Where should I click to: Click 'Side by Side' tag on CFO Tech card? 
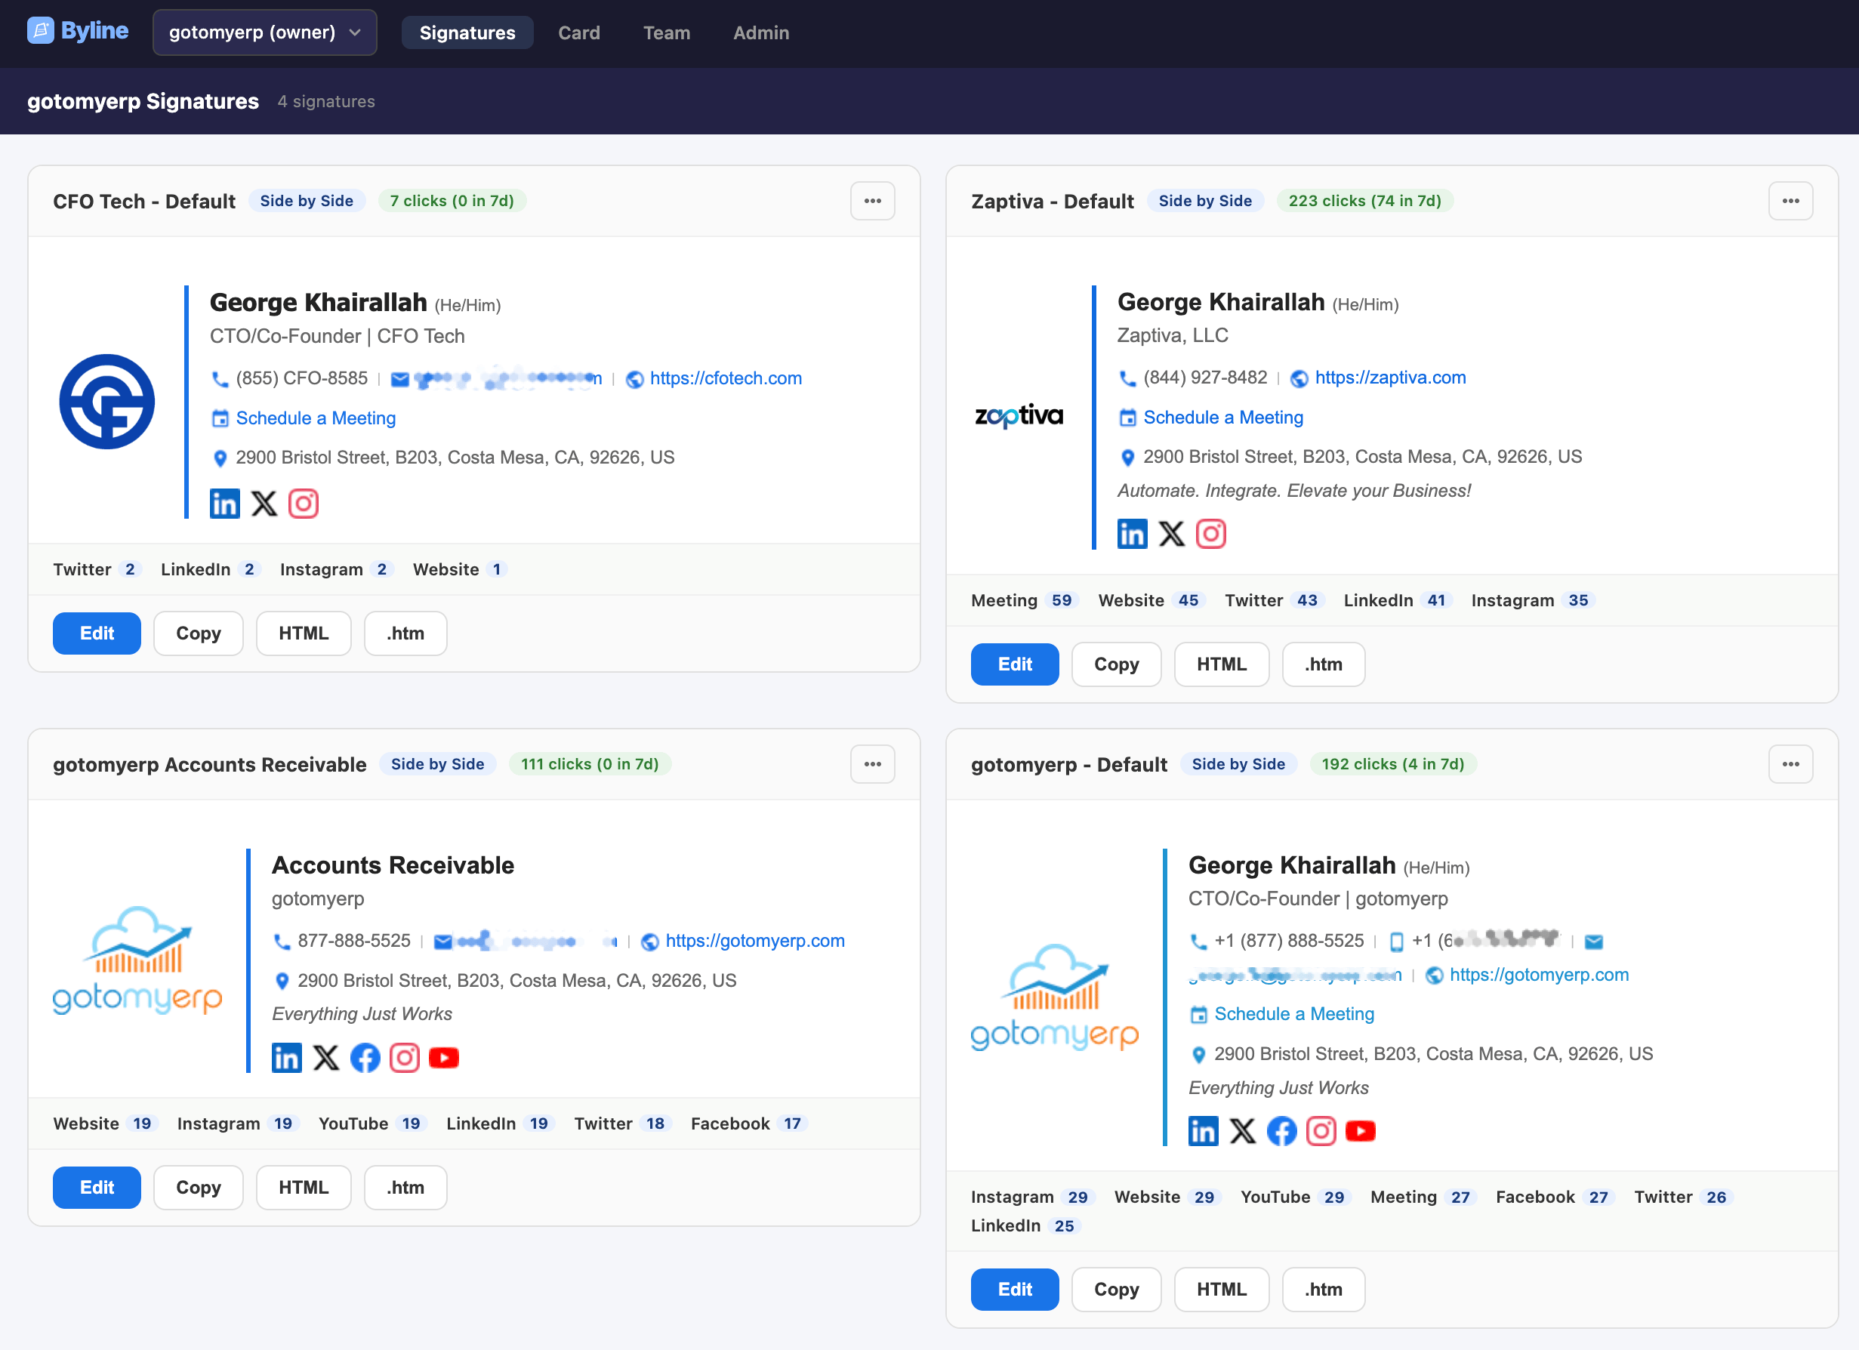[x=307, y=201]
